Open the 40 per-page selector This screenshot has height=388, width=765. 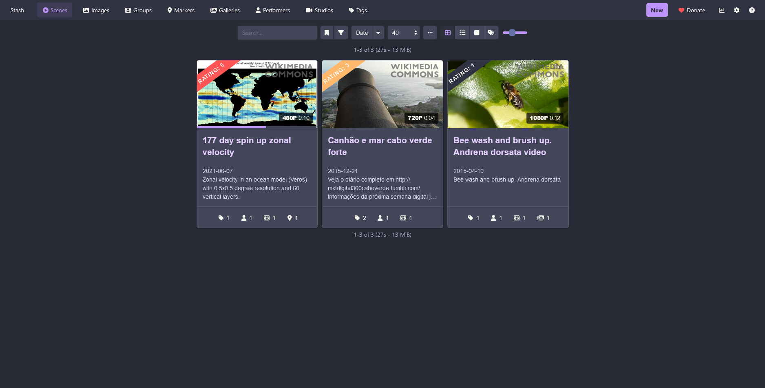(x=404, y=33)
